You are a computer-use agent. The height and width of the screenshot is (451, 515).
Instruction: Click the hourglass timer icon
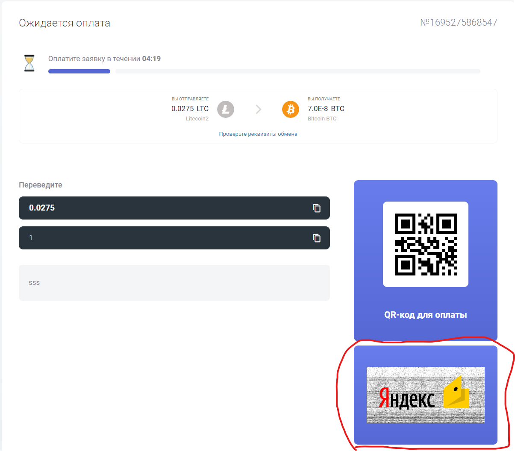[29, 63]
